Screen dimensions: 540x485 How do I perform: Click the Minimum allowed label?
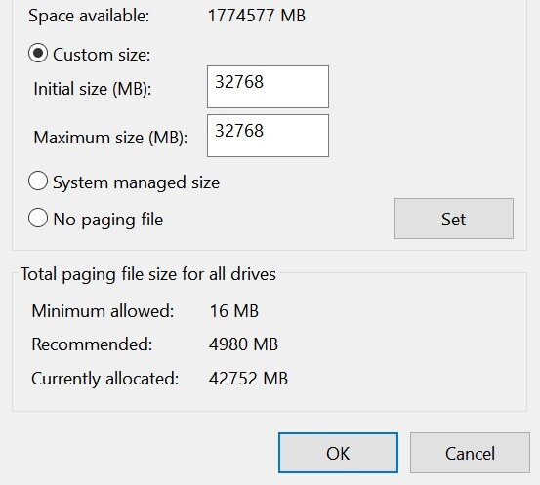103,311
